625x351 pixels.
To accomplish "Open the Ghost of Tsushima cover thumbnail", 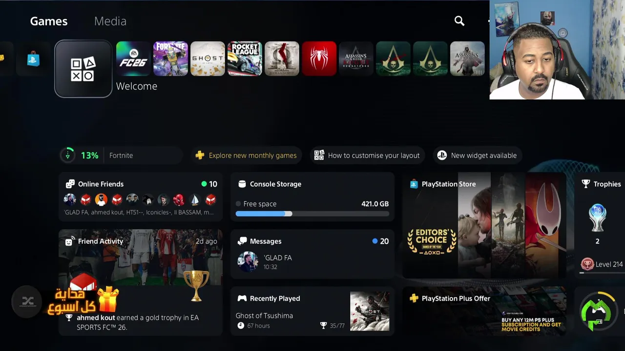I will coord(370,312).
